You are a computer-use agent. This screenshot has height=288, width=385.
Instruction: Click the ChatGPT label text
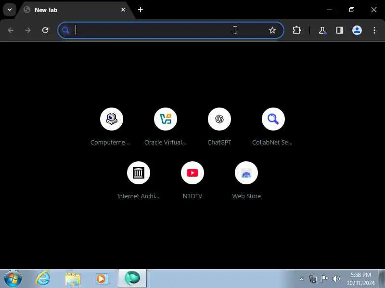click(219, 142)
